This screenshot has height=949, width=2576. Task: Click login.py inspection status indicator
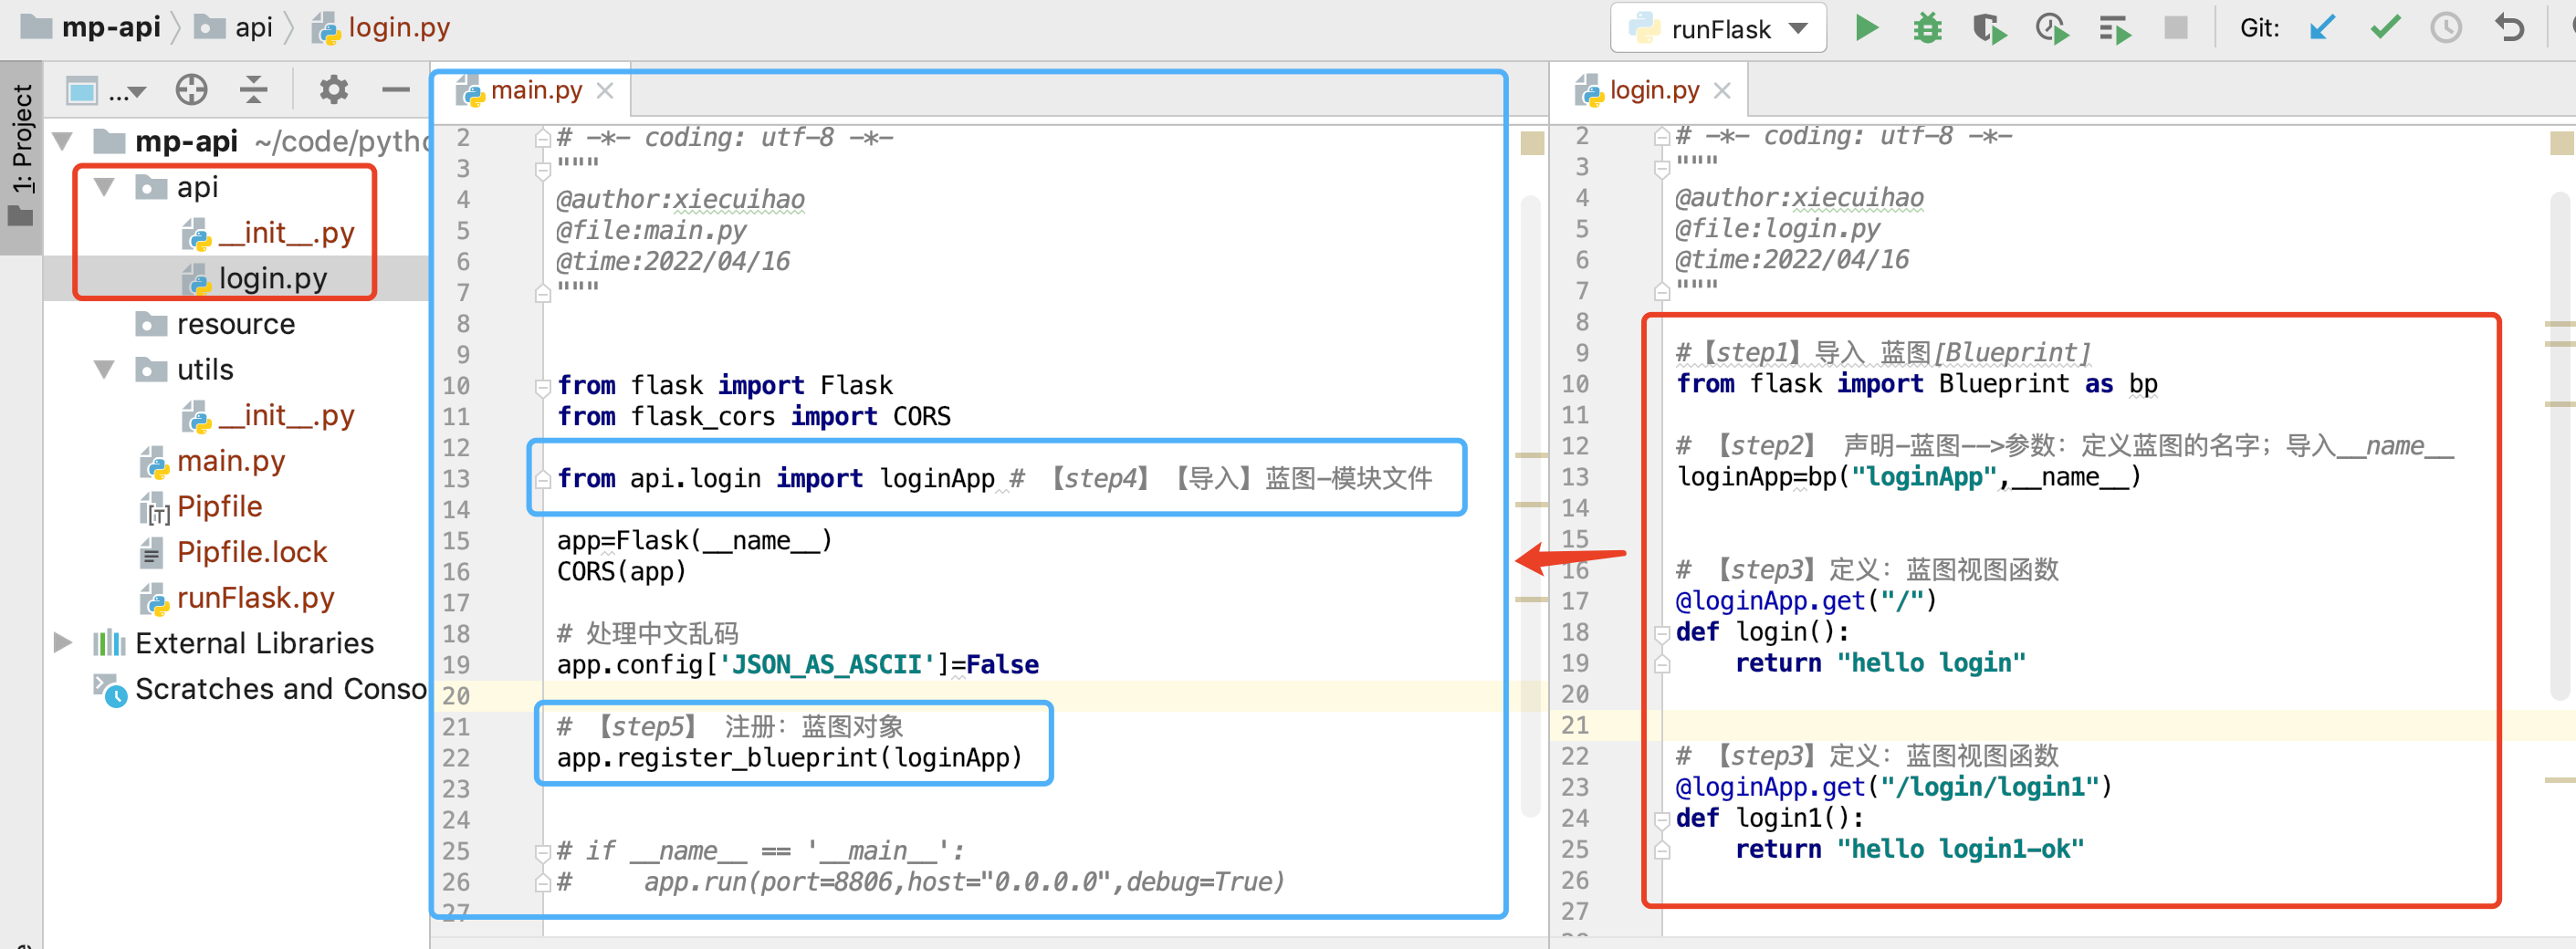point(2562,142)
